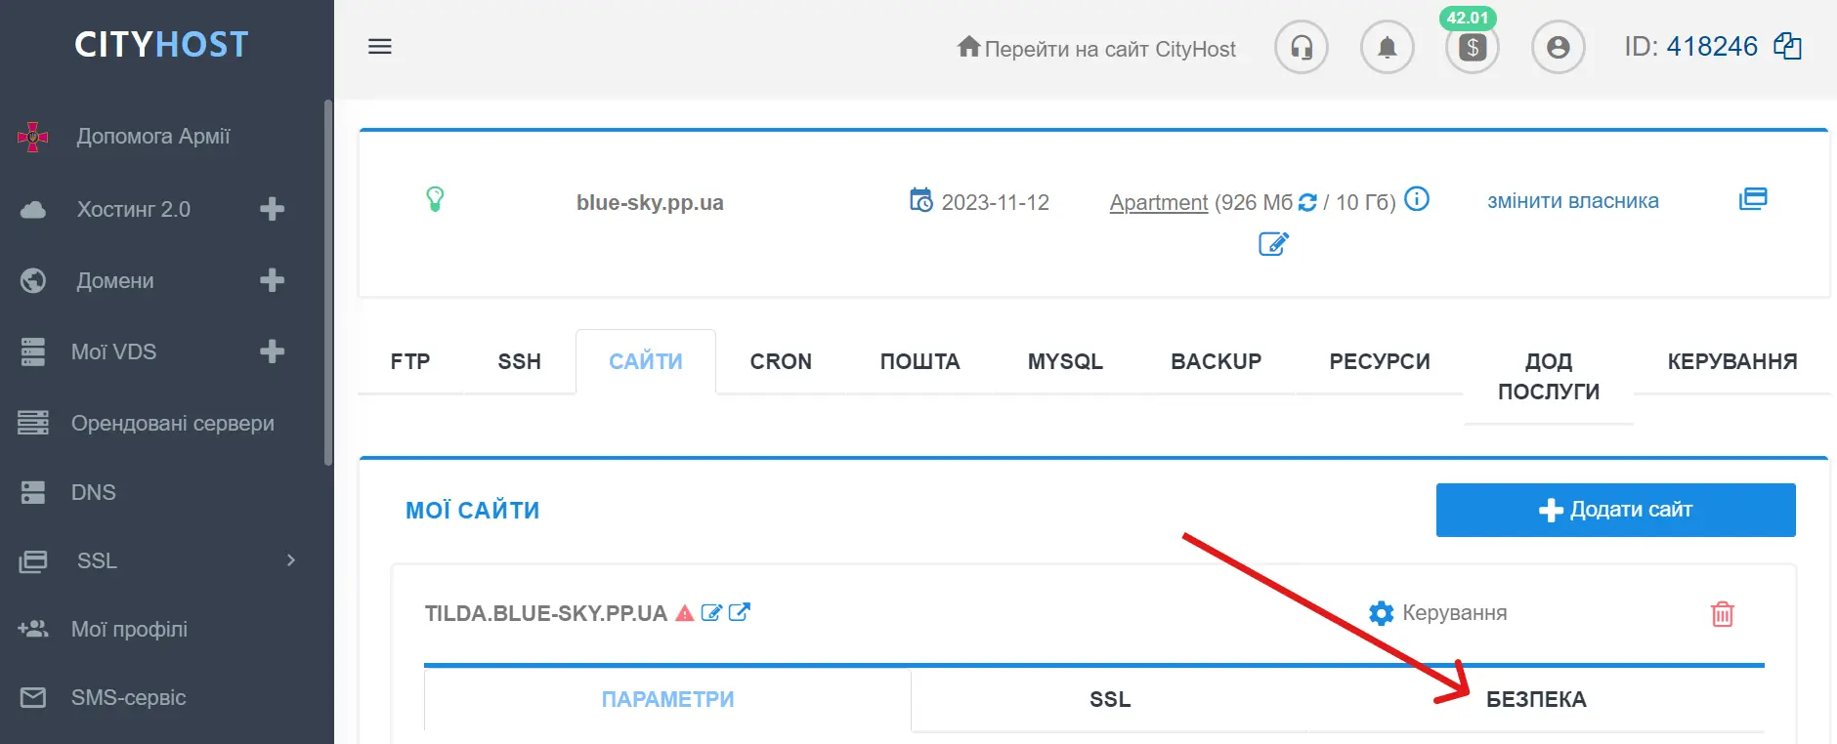
Task: Switch to BACKUP tab
Action: (1216, 361)
